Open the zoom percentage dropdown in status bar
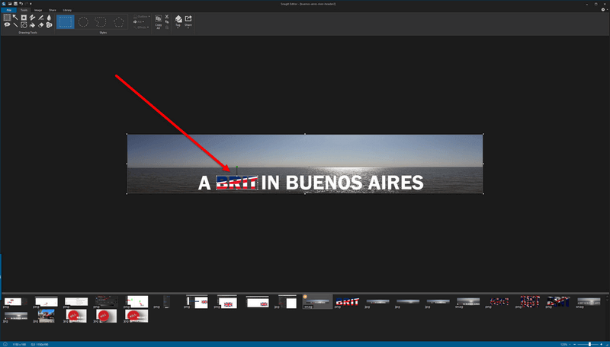This screenshot has height=347, width=610. [x=570, y=344]
